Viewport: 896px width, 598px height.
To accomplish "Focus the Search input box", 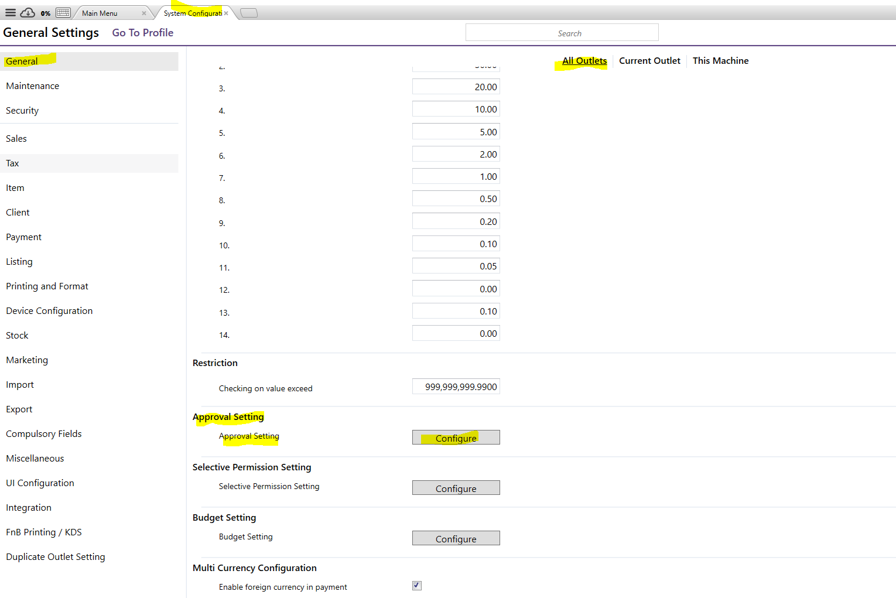I will coord(562,33).
